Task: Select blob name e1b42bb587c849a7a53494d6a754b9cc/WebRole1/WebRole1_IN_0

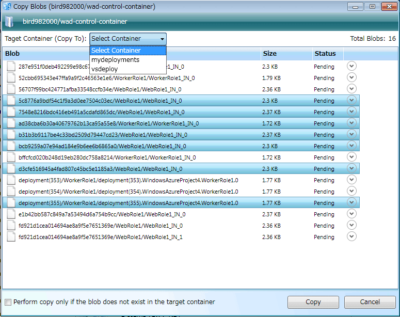Action: coord(102,214)
